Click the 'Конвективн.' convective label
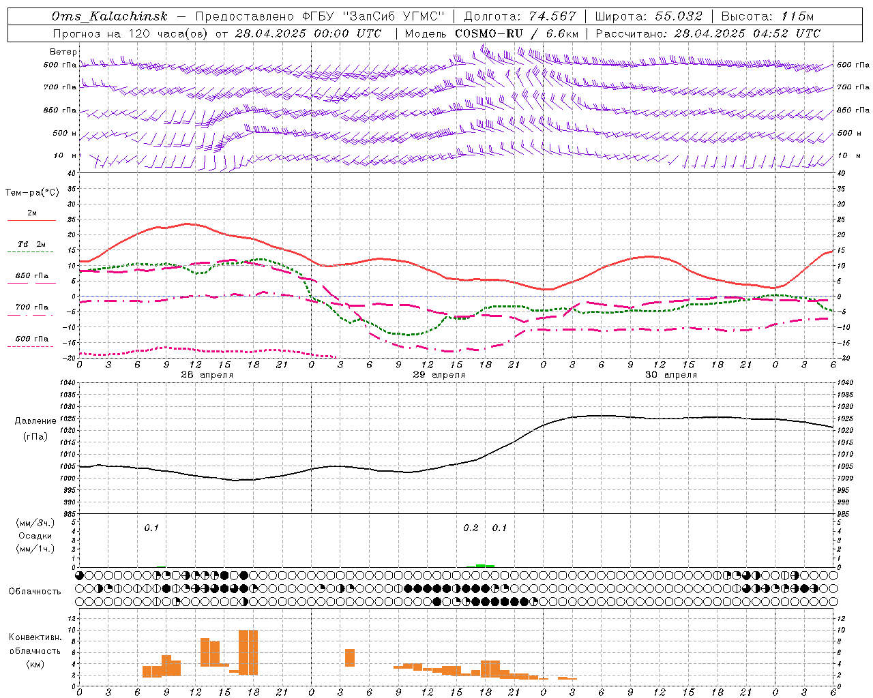This screenshot has height=698, width=873. point(35,637)
